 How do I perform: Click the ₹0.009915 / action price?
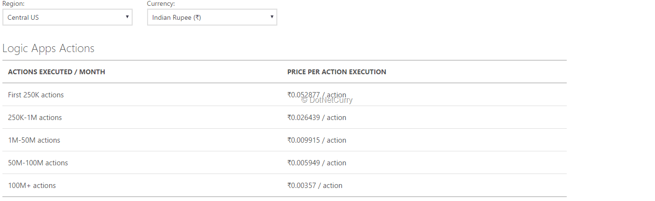click(x=316, y=140)
